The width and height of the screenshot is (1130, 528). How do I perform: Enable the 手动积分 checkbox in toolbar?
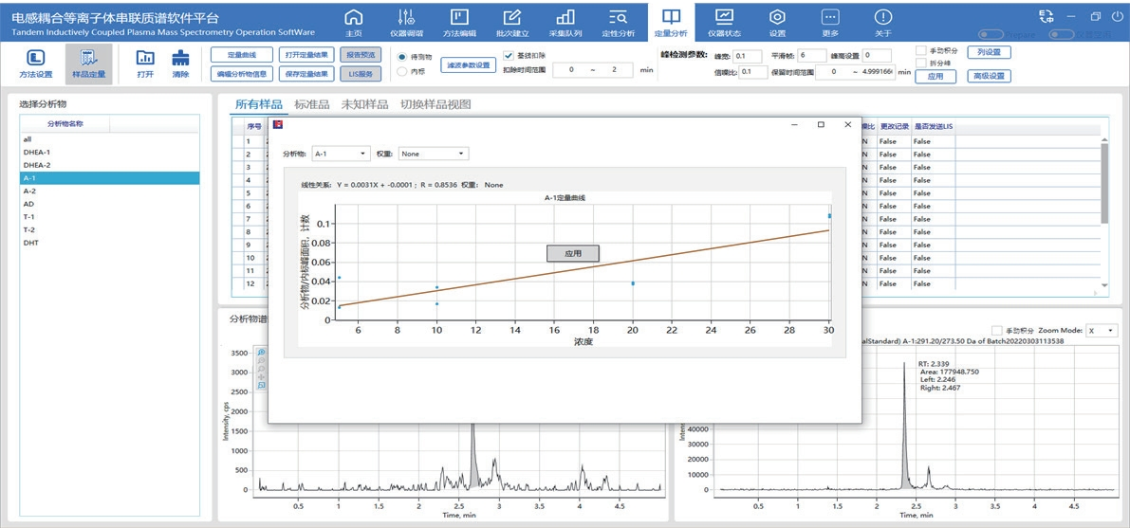coord(920,50)
